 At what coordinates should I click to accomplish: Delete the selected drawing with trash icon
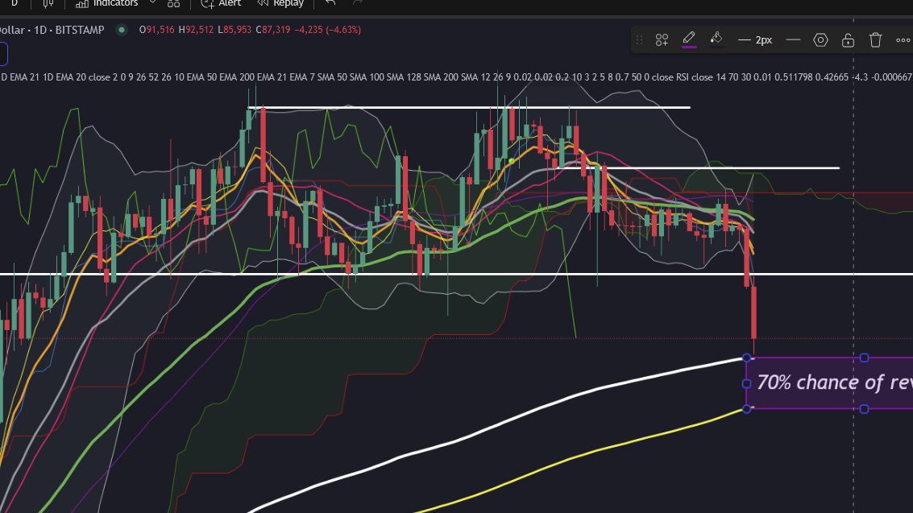tap(875, 39)
